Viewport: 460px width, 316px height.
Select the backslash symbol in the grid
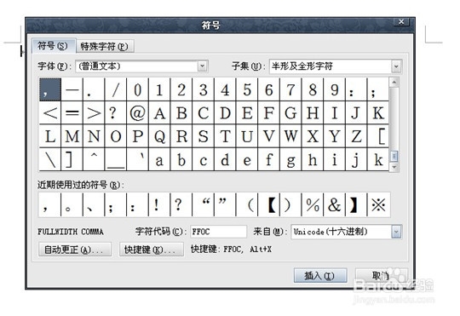pyautogui.click(x=50, y=159)
